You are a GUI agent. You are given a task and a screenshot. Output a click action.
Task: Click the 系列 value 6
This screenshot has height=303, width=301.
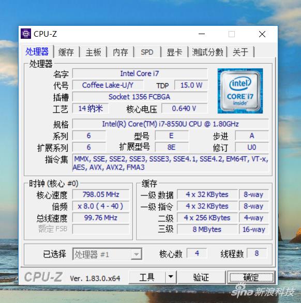click(89, 135)
